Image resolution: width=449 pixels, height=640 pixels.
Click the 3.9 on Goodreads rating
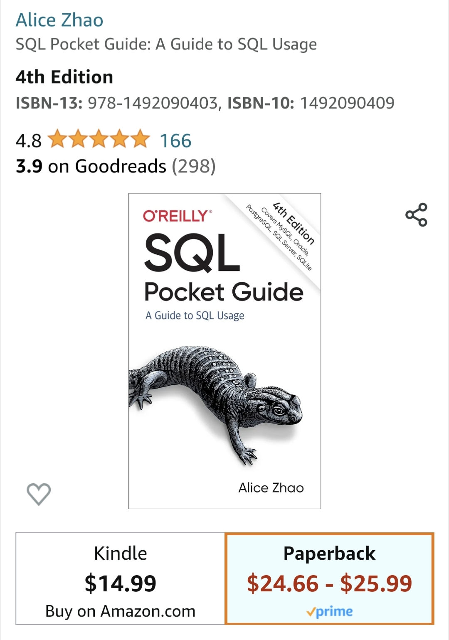91,166
